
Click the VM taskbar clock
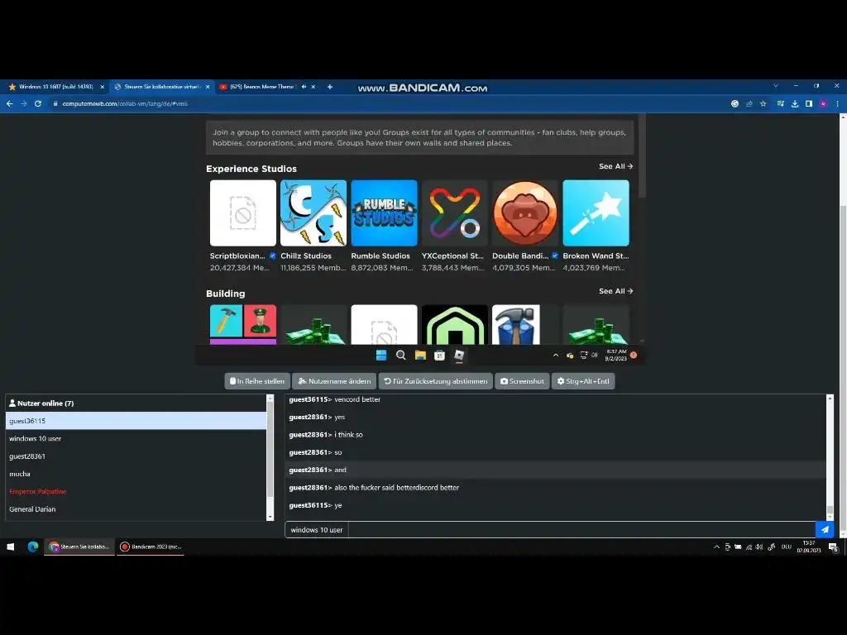(x=615, y=356)
